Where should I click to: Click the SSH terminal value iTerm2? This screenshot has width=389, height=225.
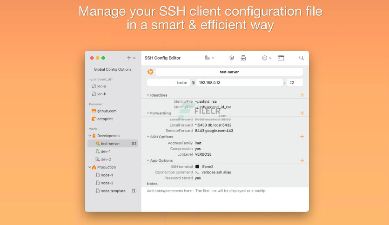click(208, 167)
